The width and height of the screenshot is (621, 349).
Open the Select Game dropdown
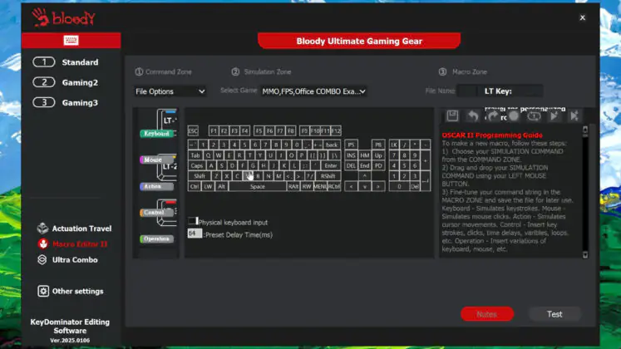[x=313, y=91]
